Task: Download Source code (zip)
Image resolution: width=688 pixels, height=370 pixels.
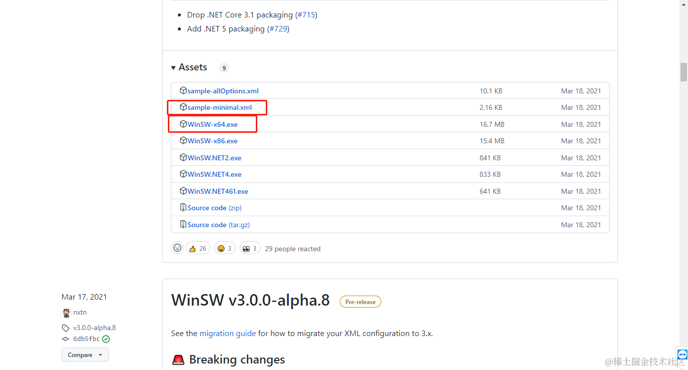Action: [214, 208]
